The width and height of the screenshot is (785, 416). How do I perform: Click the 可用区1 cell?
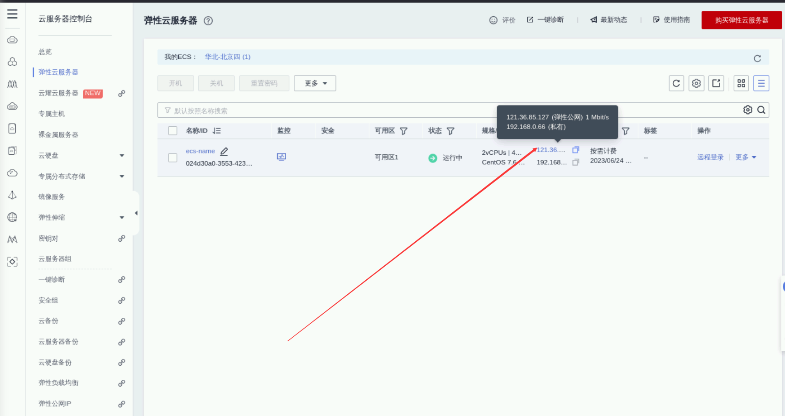[387, 157]
